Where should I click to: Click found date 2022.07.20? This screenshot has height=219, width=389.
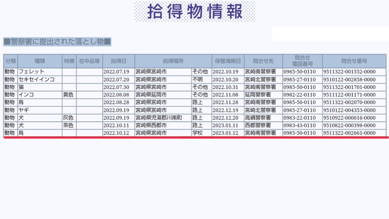click(x=119, y=79)
